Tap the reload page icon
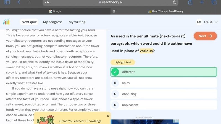 point(175,2)
